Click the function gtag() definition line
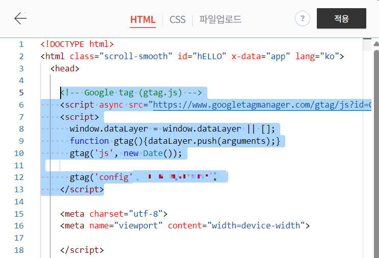The image size is (379, 258). coord(175,141)
